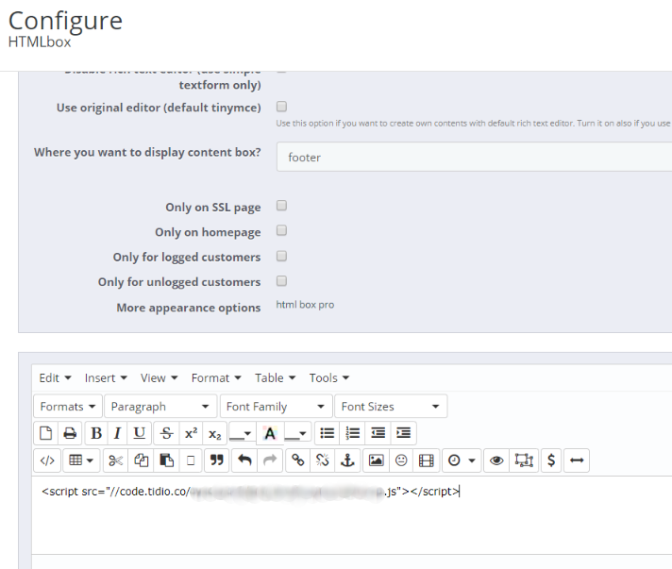Viewport: 672px width, 569px height.
Task: Apply Superscript formatting
Action: [x=192, y=433]
